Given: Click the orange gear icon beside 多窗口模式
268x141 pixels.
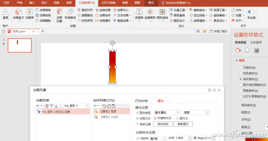Looking at the screenshot, I should [x=205, y=31].
